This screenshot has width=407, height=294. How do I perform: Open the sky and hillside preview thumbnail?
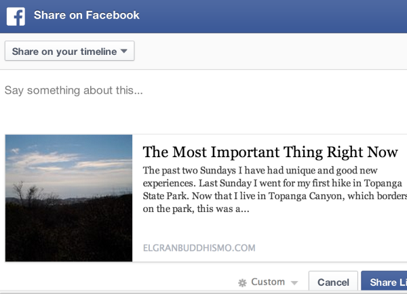click(69, 198)
